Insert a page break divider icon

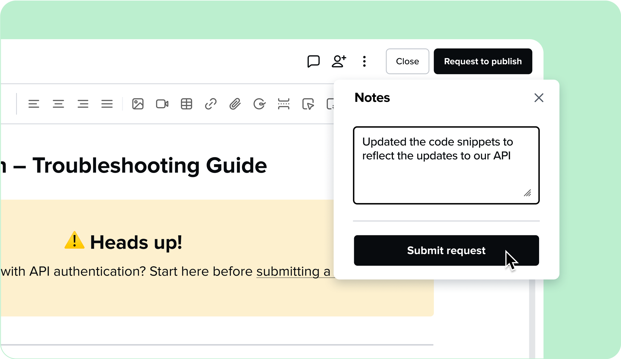pyautogui.click(x=284, y=104)
